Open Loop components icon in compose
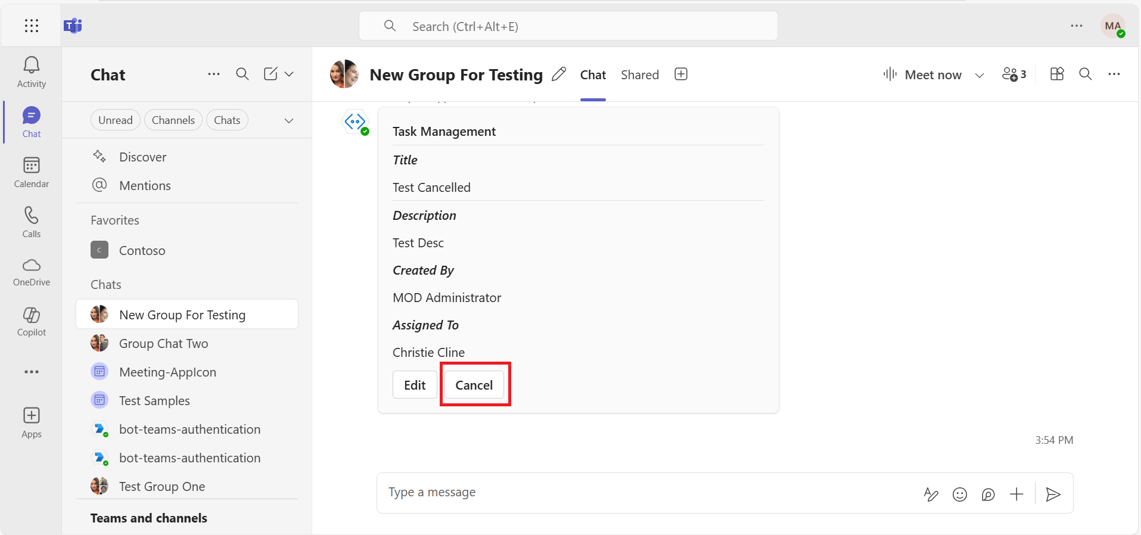Screen dimensions: 1141x535 [988, 494]
